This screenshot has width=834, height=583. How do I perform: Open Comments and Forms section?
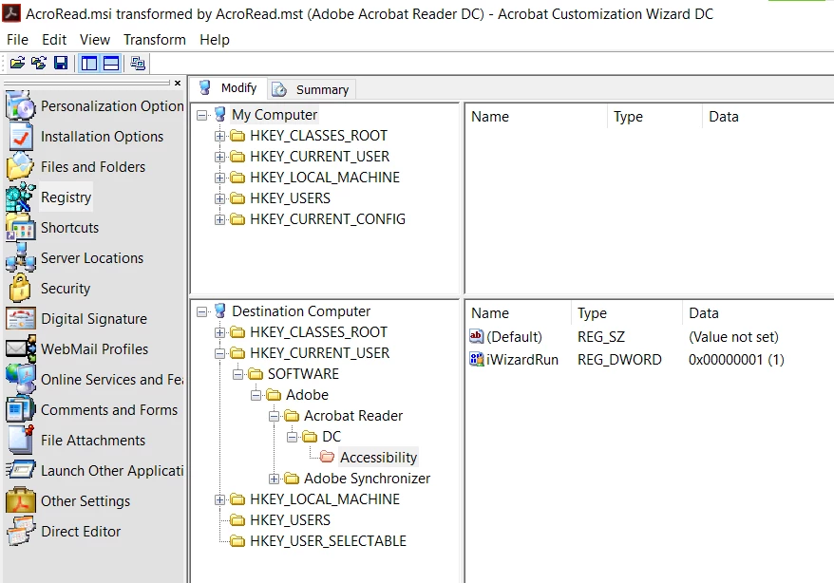click(x=92, y=410)
